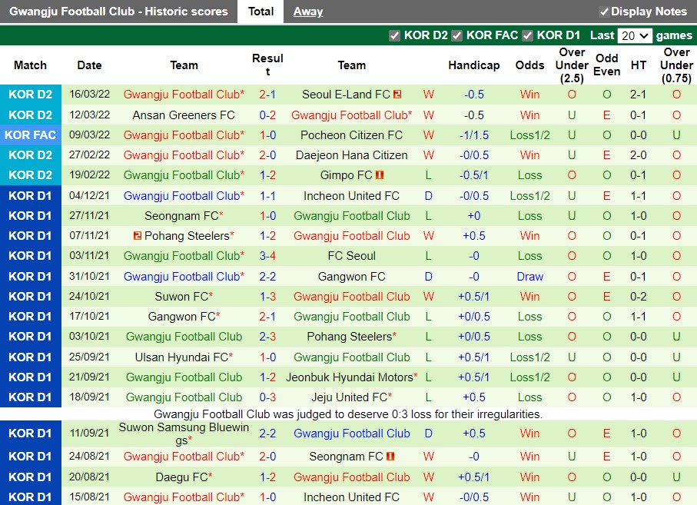Click the KOR D2 badge on the first match row

coord(31,94)
